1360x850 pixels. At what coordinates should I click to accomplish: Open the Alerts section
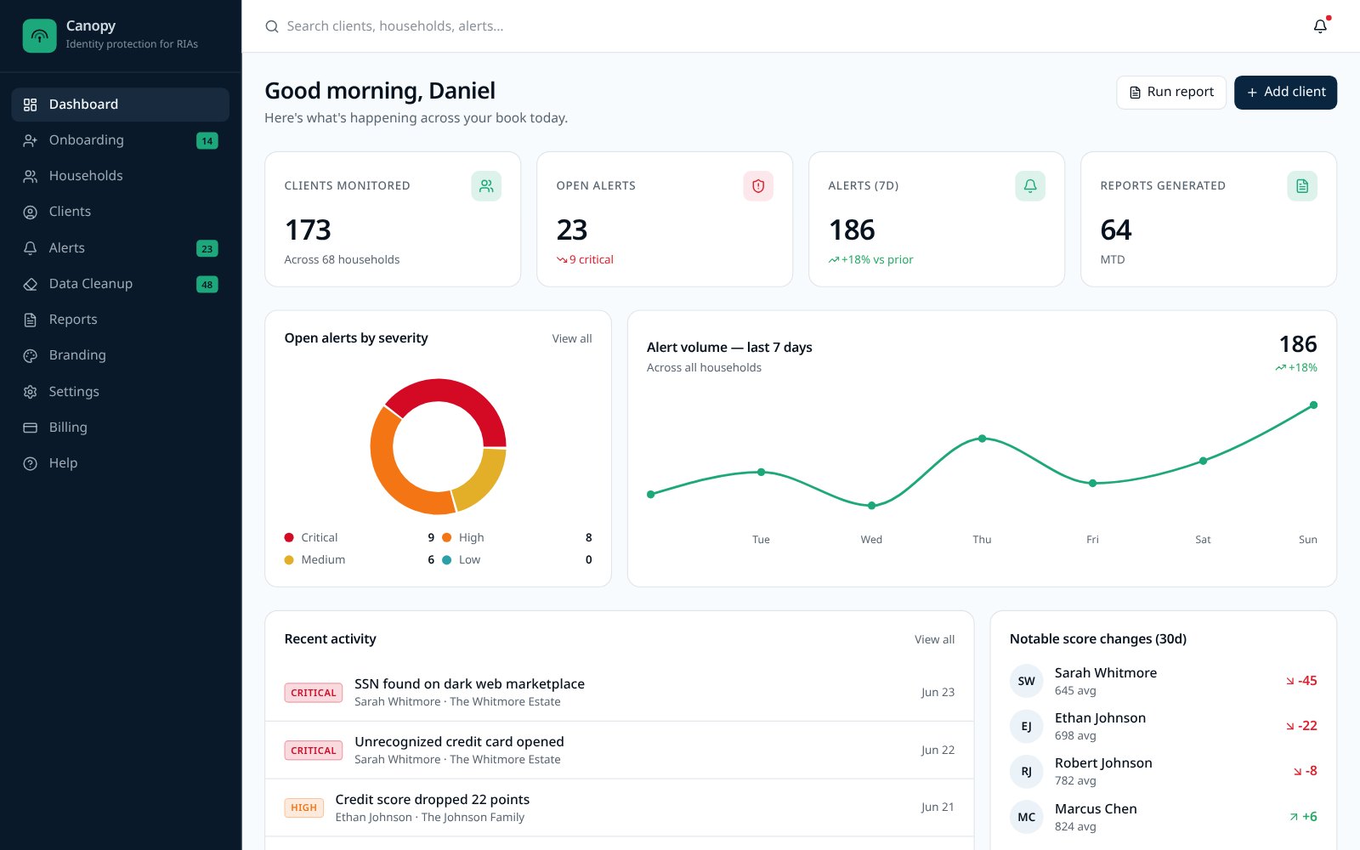(x=121, y=248)
